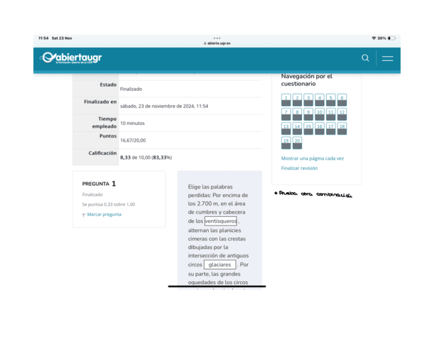434x346 pixels.
Task: Go to question 18 in navigation
Action: (342, 129)
